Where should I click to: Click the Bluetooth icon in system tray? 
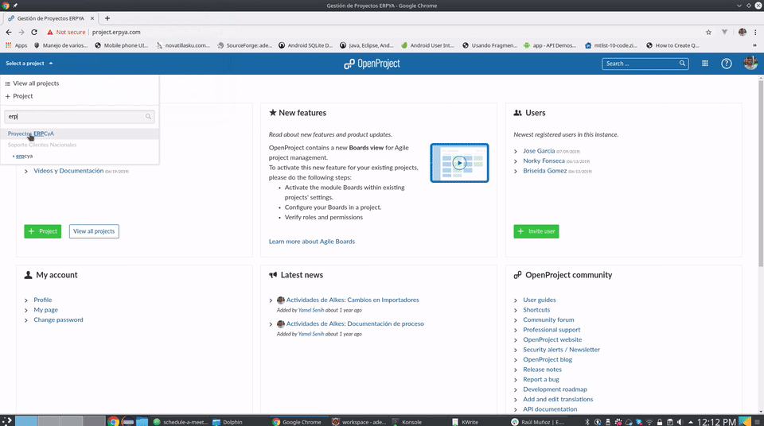coord(587,422)
